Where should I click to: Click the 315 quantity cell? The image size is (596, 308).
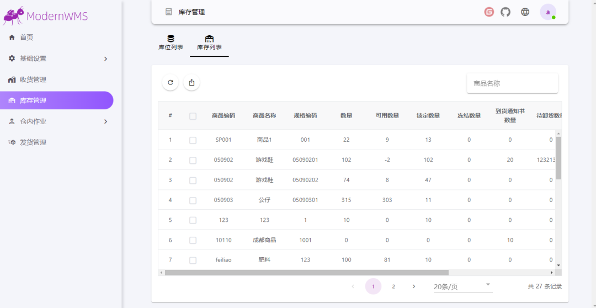pos(346,200)
